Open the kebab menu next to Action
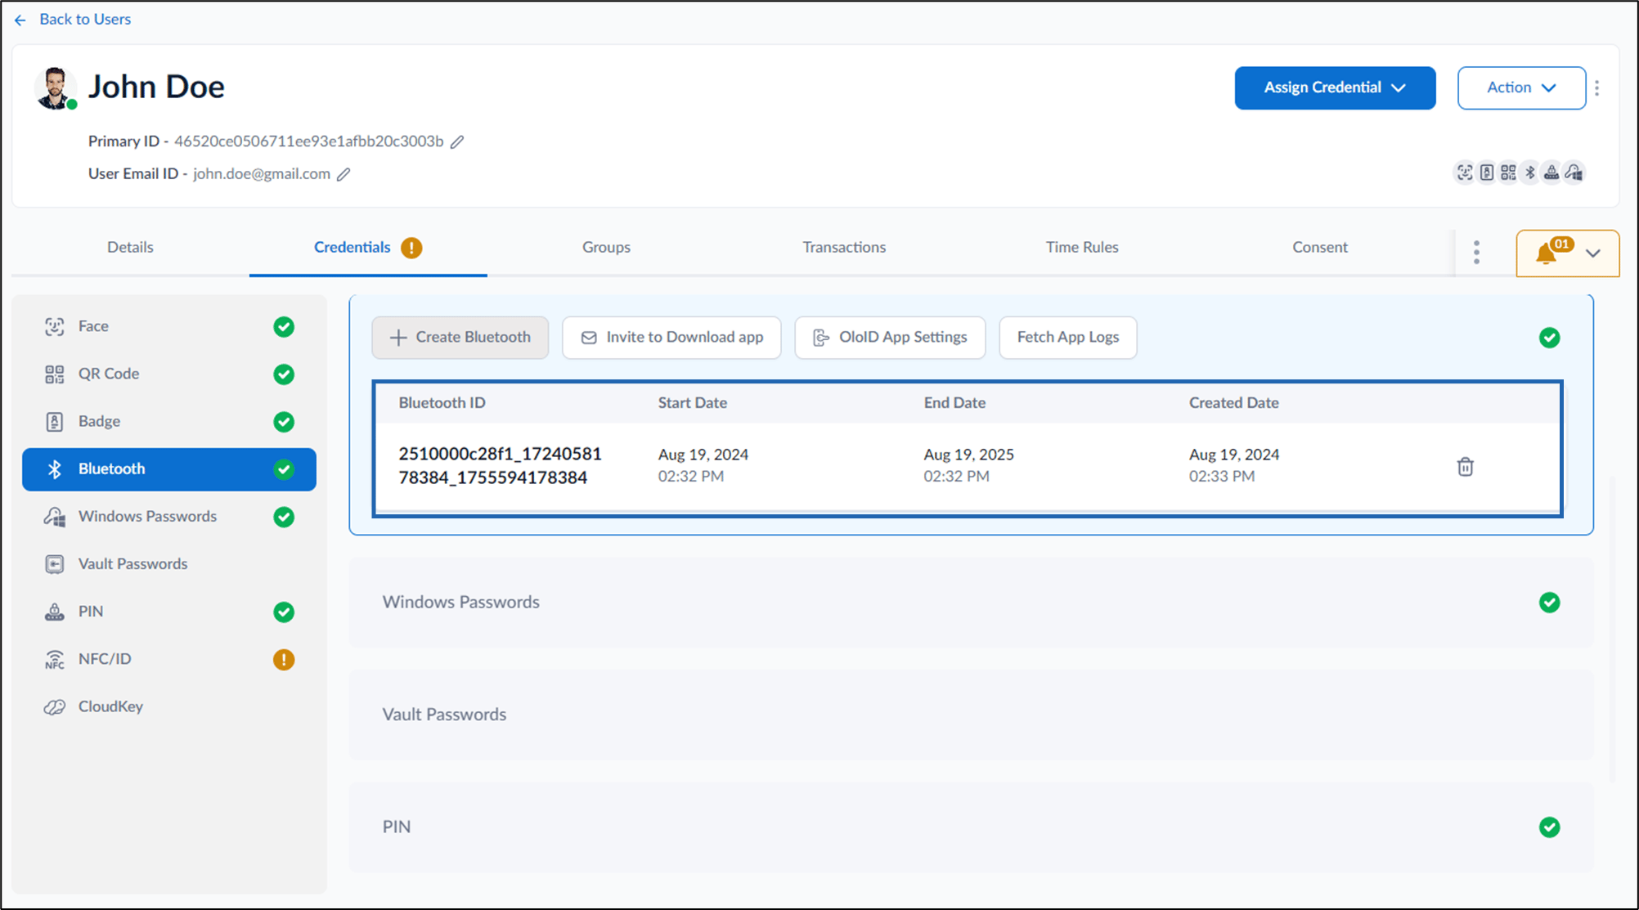This screenshot has width=1639, height=910. pos(1597,87)
